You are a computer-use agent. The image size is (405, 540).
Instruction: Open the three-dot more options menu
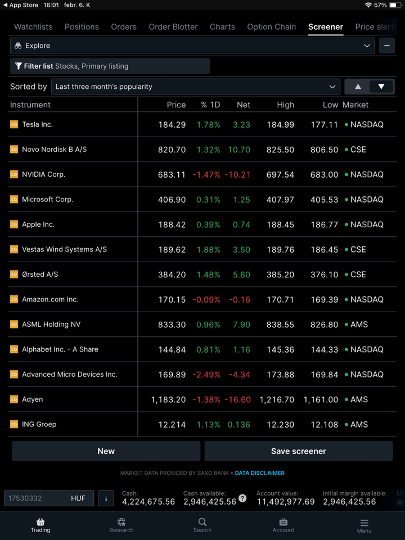386,46
